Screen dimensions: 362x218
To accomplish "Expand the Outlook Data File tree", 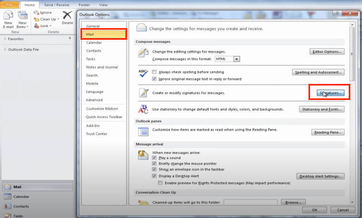I will coord(5,49).
